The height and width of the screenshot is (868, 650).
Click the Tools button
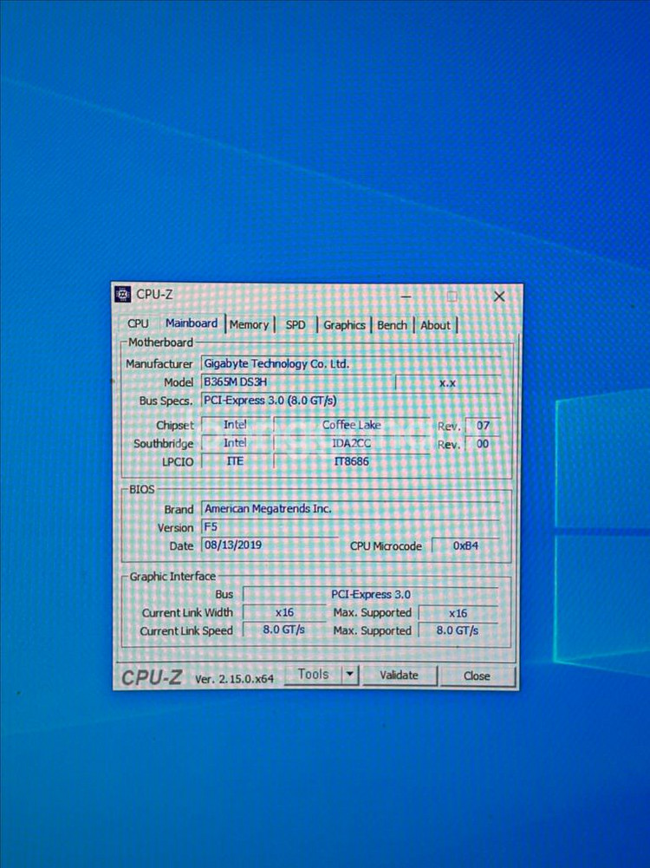coord(313,675)
